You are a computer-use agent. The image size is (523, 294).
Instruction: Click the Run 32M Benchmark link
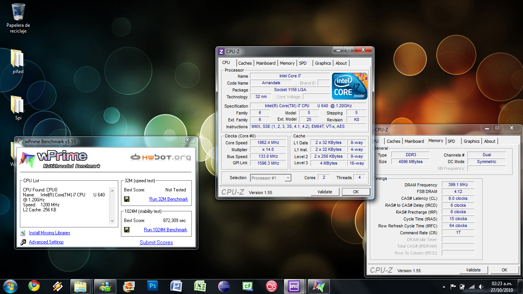[x=168, y=199]
